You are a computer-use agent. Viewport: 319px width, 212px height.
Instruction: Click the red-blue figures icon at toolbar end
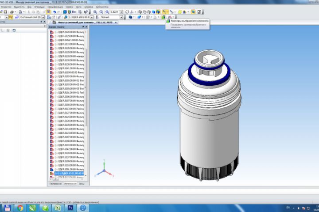click(x=169, y=17)
